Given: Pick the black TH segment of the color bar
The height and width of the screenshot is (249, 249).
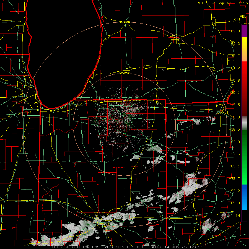Looking at the screenshot, I should [244, 216].
